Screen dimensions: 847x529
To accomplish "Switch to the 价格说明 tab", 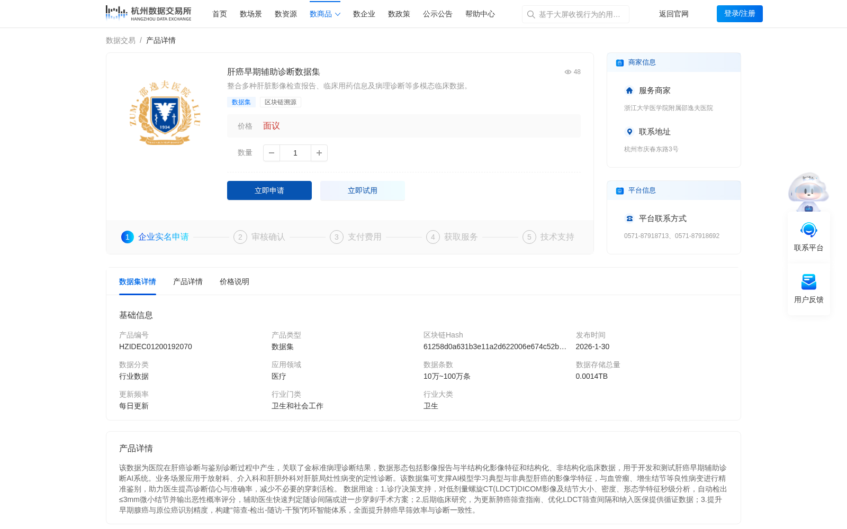I will (x=235, y=281).
